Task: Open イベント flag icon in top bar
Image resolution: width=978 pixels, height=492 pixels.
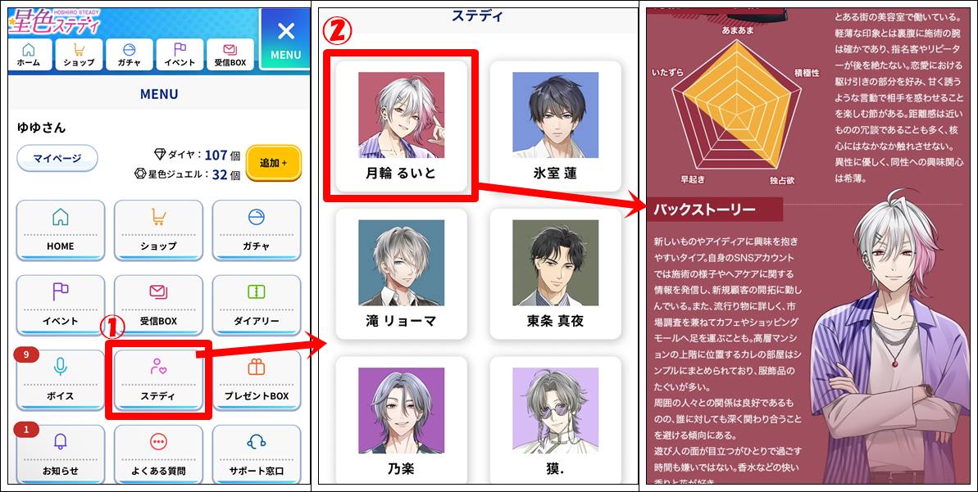Action: tap(180, 54)
